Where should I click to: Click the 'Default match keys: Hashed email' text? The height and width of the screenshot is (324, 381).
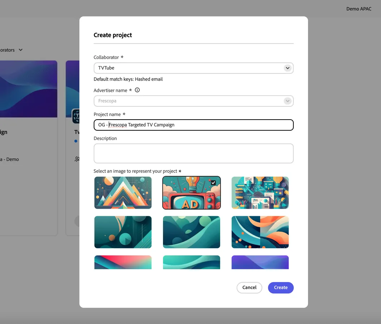[x=128, y=79]
